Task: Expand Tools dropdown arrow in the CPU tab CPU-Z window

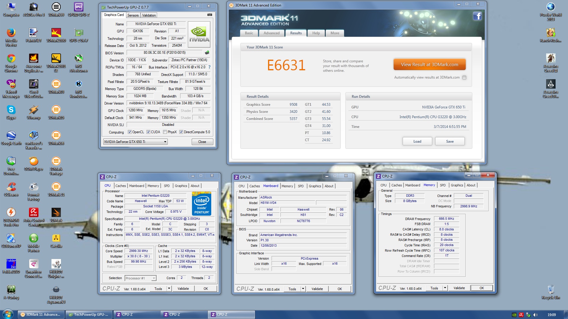Action: [x=169, y=289]
